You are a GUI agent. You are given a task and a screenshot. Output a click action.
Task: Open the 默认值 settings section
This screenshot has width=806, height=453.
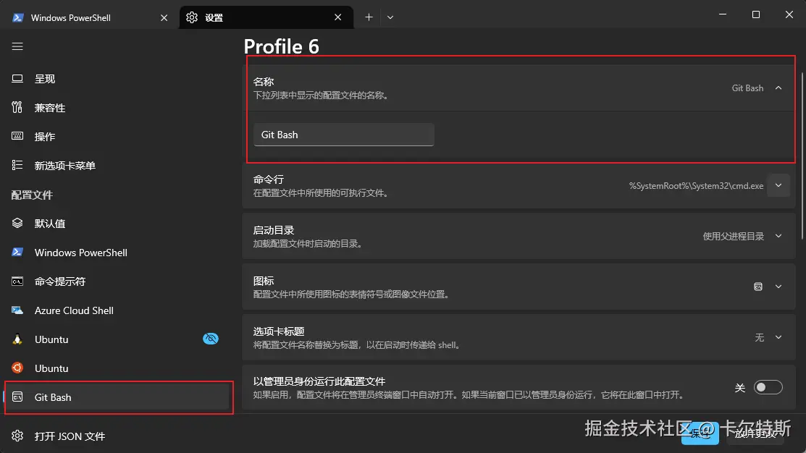click(49, 223)
